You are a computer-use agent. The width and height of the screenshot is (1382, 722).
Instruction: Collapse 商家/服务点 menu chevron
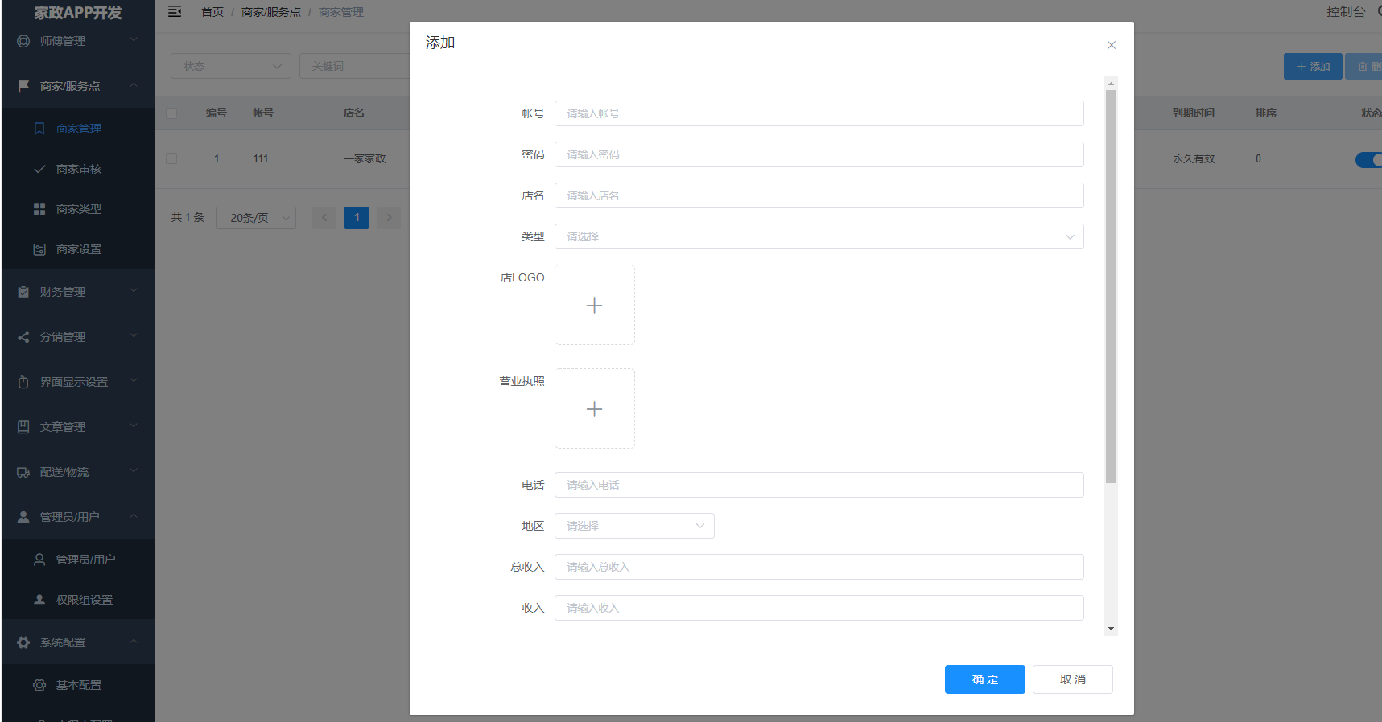click(x=134, y=85)
